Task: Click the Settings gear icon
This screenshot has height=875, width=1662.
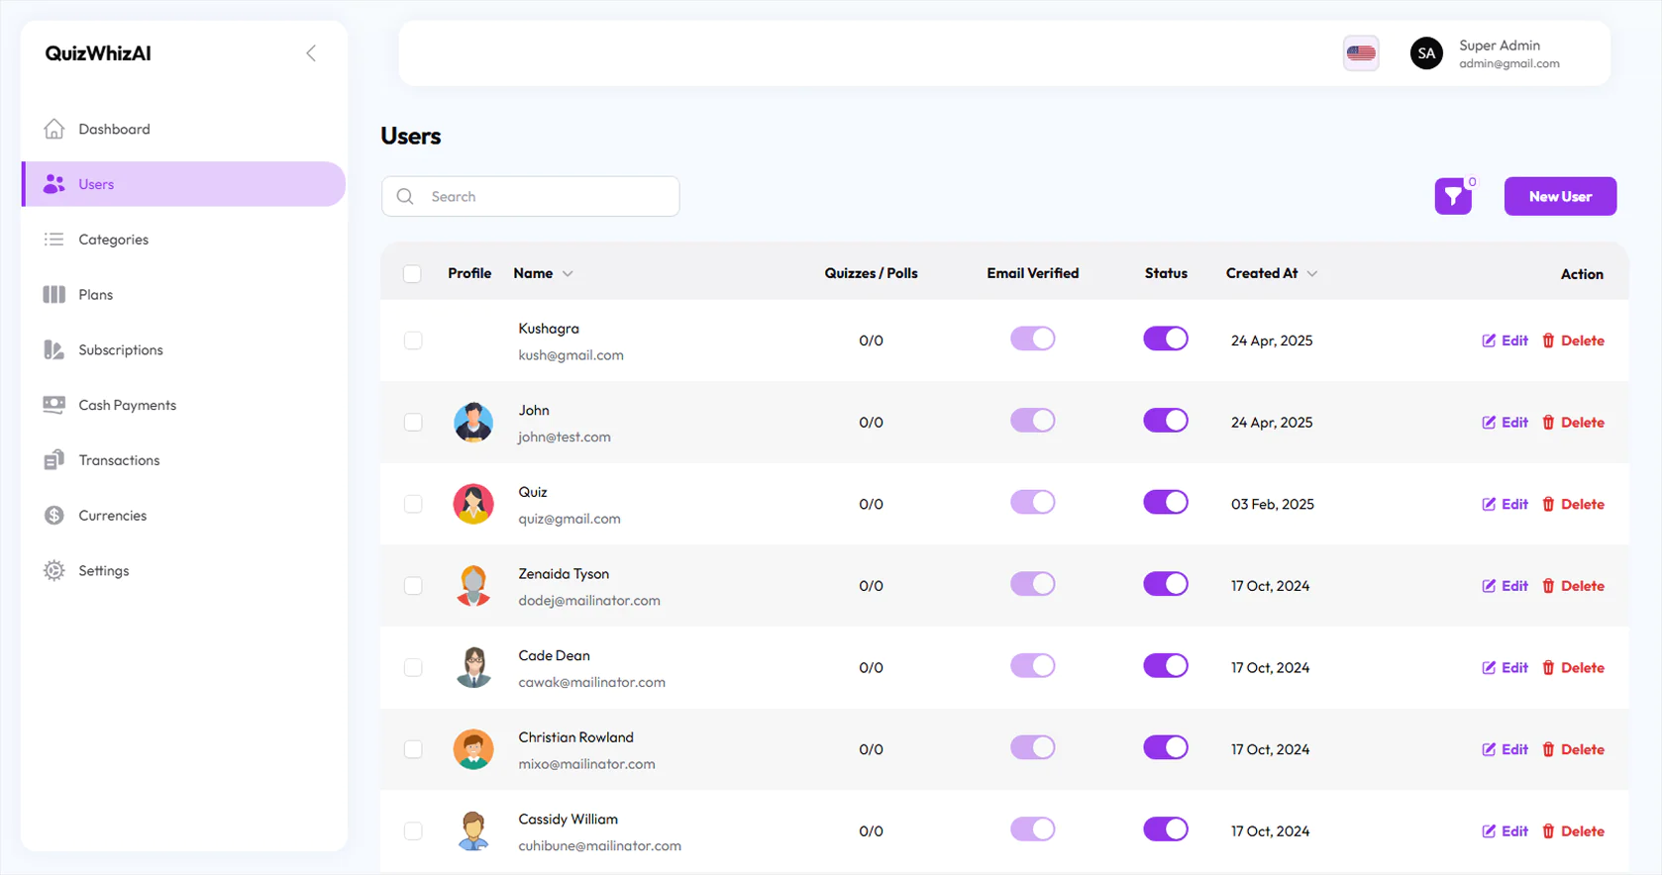Action: (x=54, y=571)
